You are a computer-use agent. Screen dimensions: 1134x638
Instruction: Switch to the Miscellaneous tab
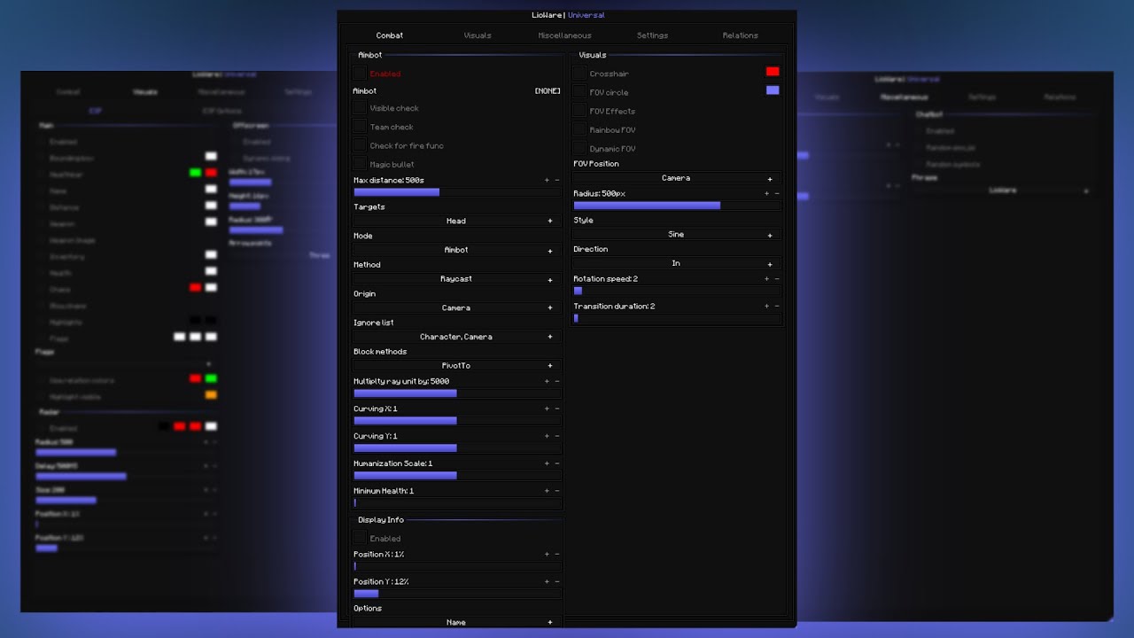point(565,35)
